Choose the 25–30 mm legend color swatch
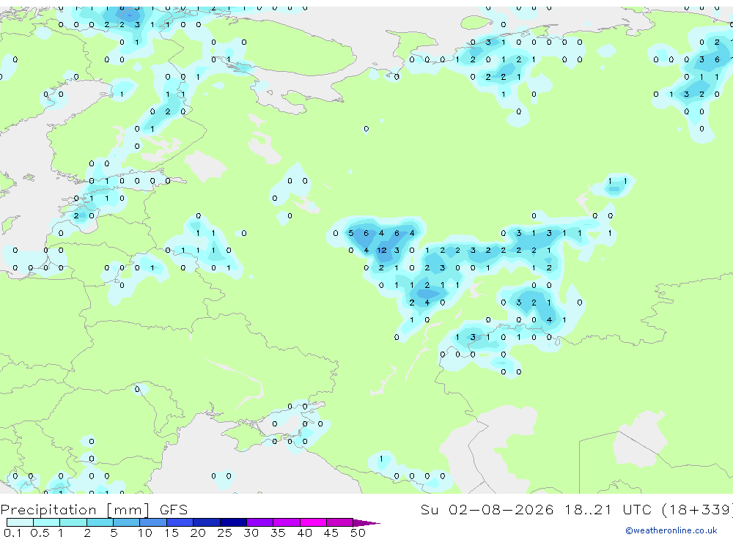The width and height of the screenshot is (733, 537). [233, 522]
